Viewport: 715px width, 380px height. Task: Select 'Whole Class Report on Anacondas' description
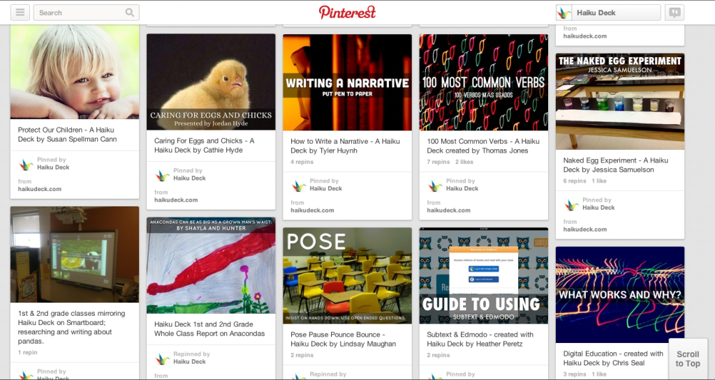coord(209,329)
